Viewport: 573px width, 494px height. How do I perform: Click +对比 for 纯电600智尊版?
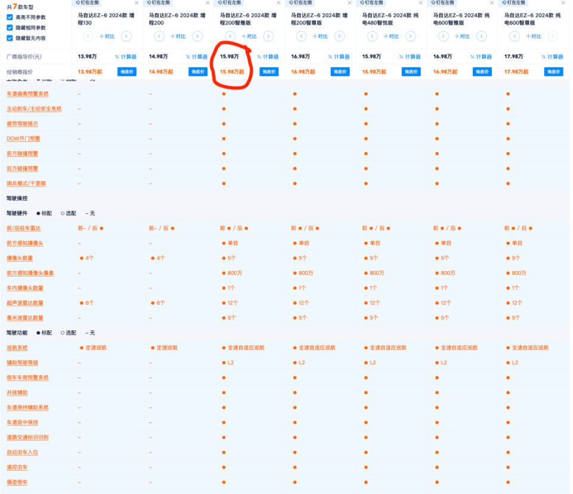tap(534, 36)
